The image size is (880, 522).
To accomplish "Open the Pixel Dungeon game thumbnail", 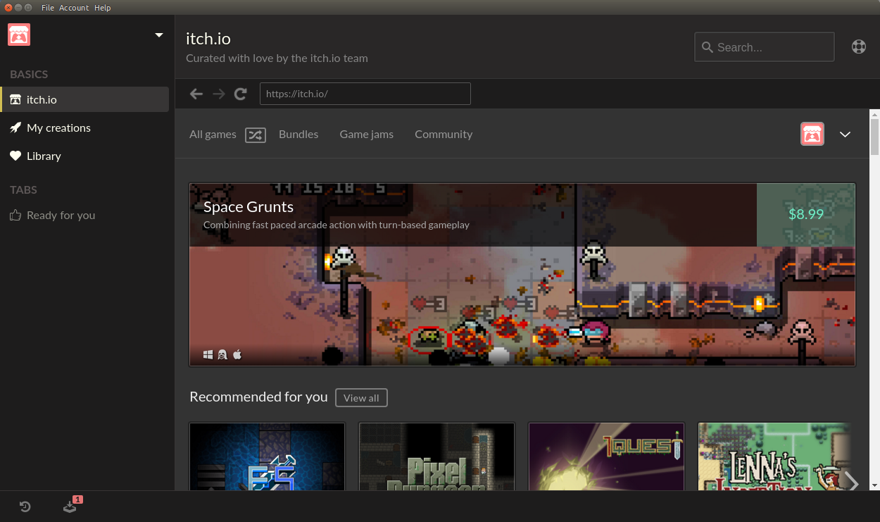I will 436,456.
